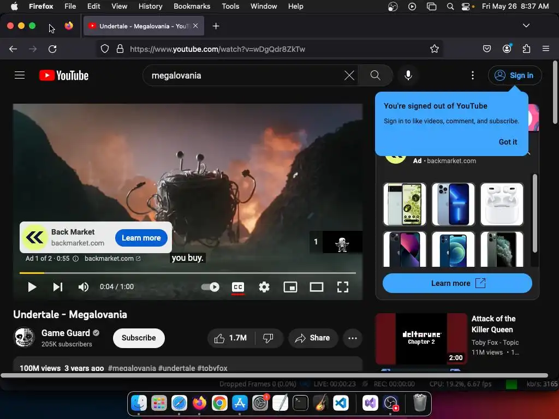
Task: Close the Undertale - Megalovania tab
Action: [195, 26]
